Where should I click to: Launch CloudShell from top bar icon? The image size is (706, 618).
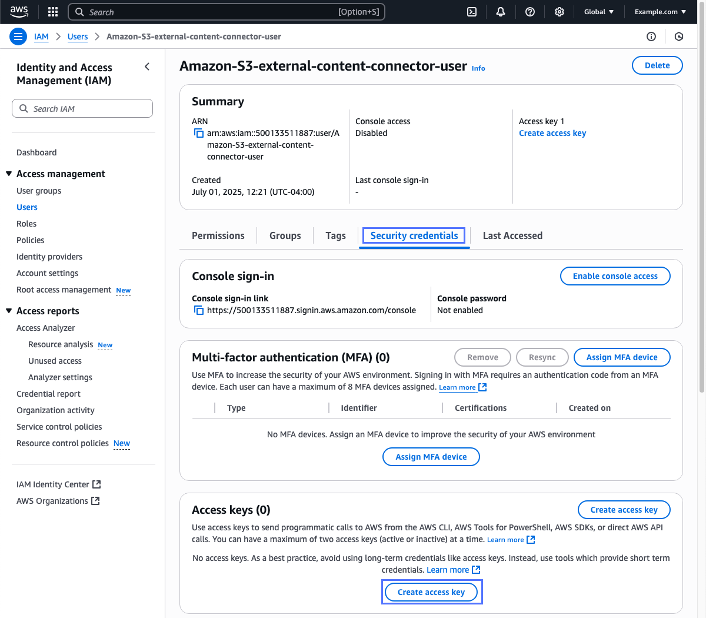pyautogui.click(x=472, y=12)
